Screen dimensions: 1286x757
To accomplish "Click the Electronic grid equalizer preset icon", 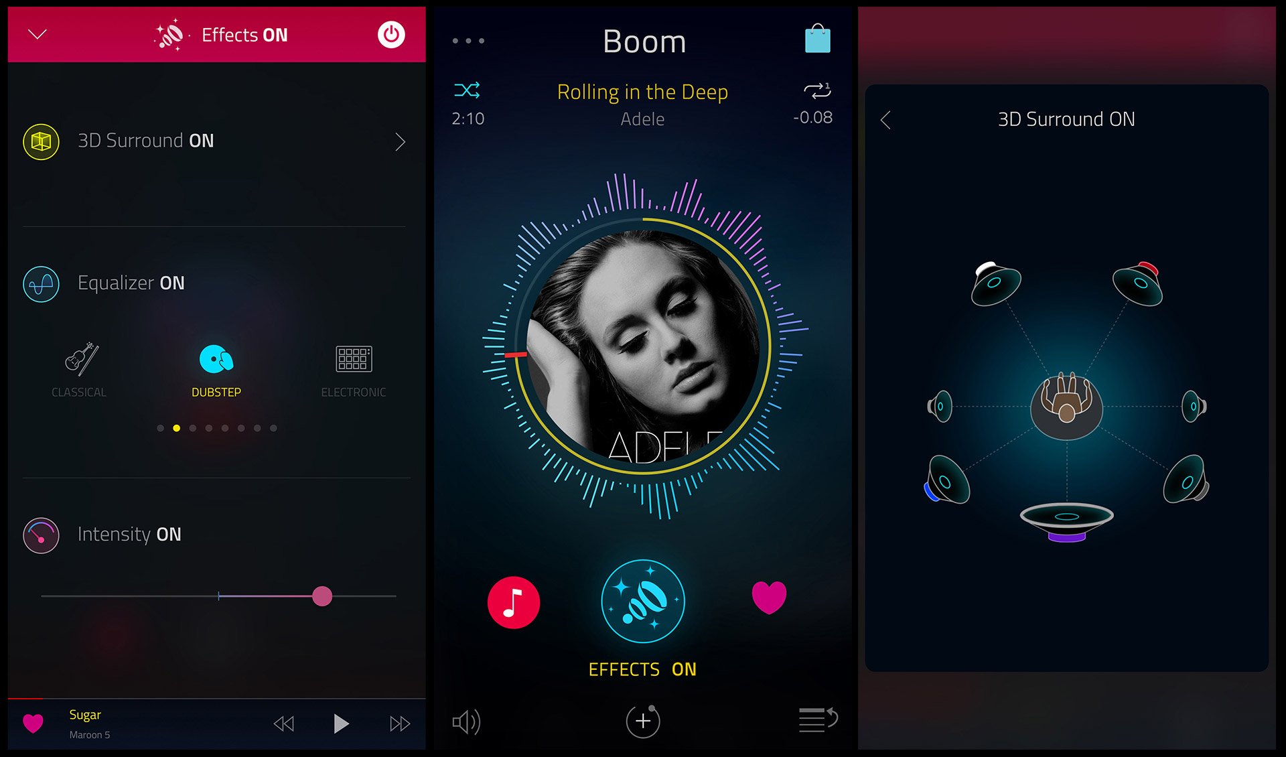I will pos(352,360).
